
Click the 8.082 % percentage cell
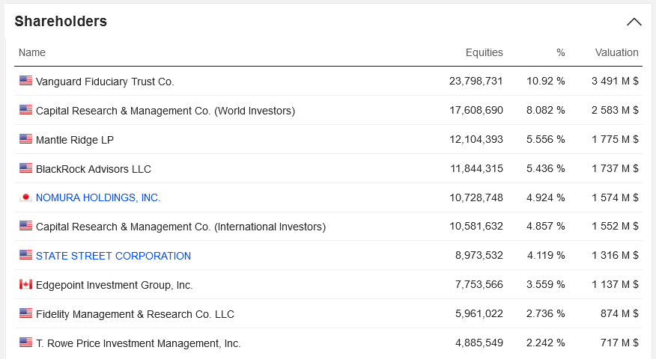point(546,111)
